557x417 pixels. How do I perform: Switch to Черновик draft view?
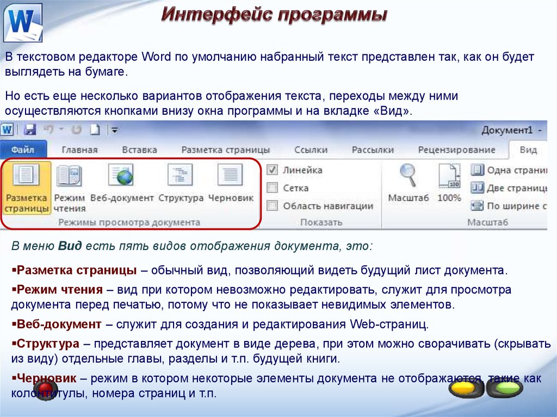pyautogui.click(x=231, y=183)
